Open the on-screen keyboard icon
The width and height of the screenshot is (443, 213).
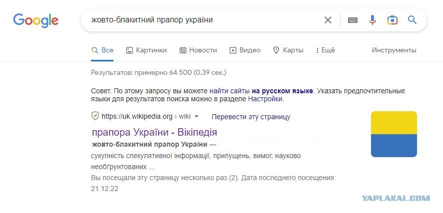352,20
